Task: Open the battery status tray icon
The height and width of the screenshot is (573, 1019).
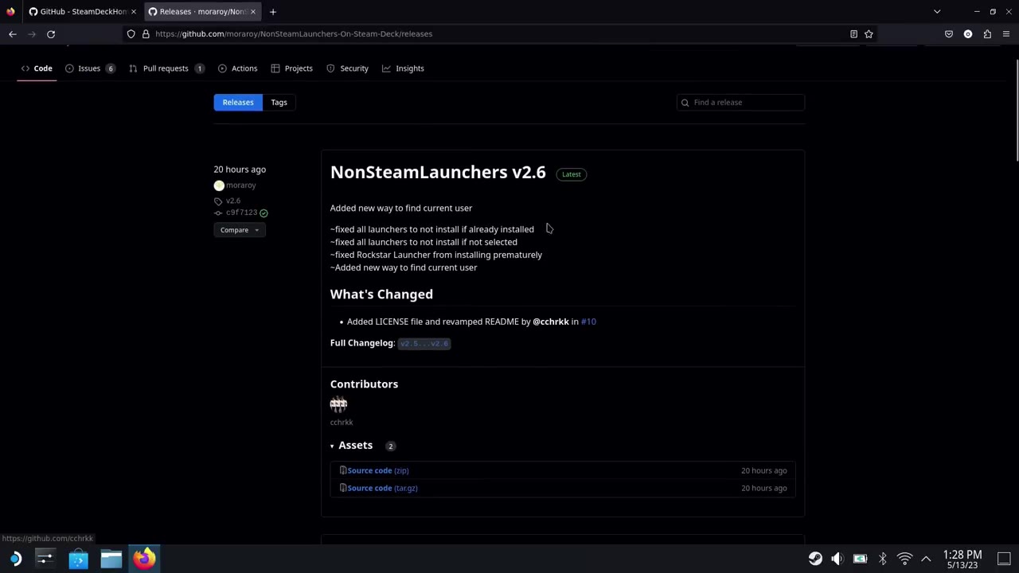Action: 860,559
